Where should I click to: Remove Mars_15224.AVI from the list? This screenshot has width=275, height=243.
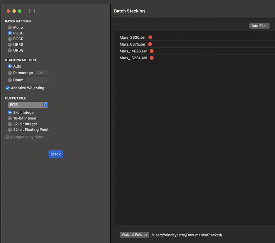click(152, 58)
